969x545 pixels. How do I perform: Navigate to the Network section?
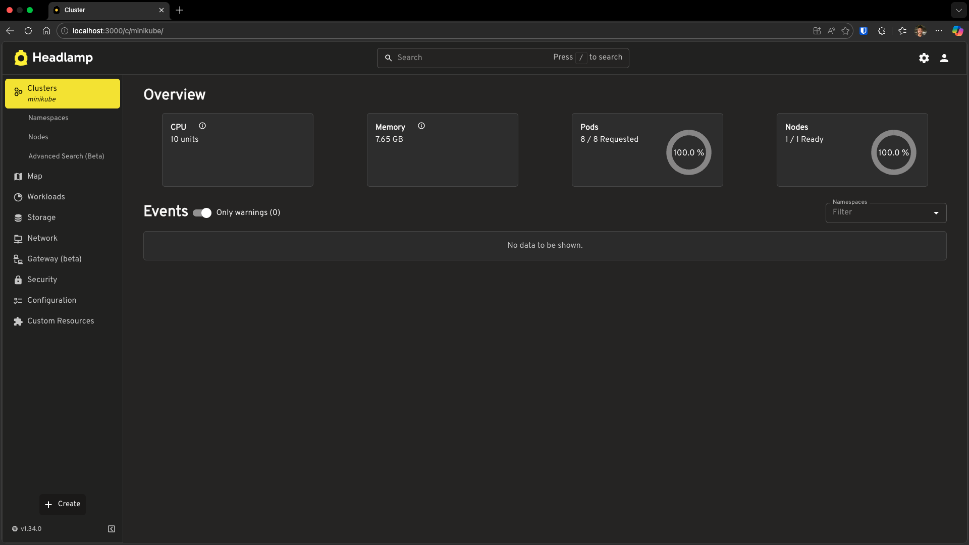42,238
